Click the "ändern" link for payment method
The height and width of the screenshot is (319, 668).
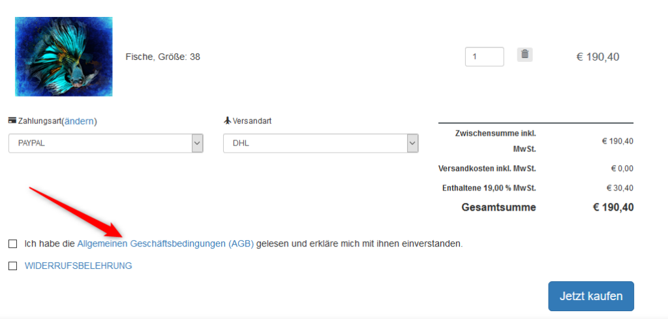coord(79,121)
